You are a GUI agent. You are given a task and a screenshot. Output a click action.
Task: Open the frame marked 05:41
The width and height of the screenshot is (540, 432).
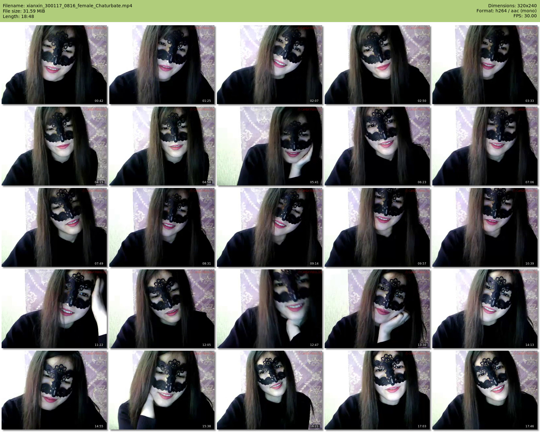pyautogui.click(x=270, y=146)
